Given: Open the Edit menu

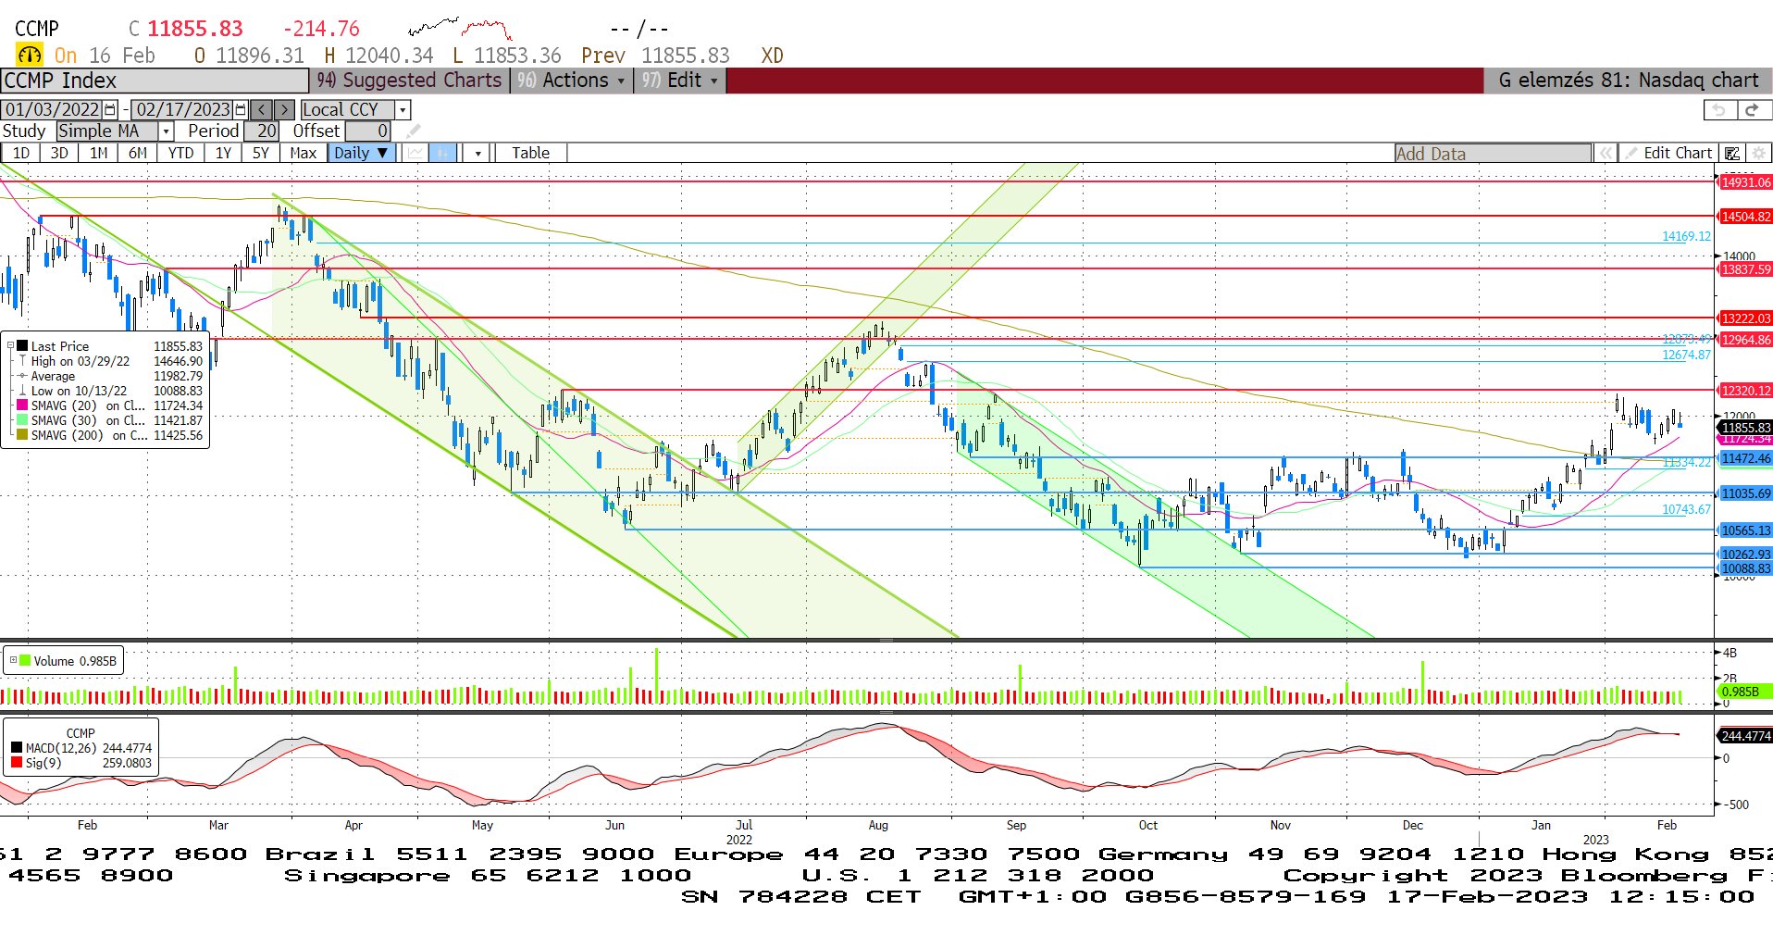Looking at the screenshot, I should point(680,81).
